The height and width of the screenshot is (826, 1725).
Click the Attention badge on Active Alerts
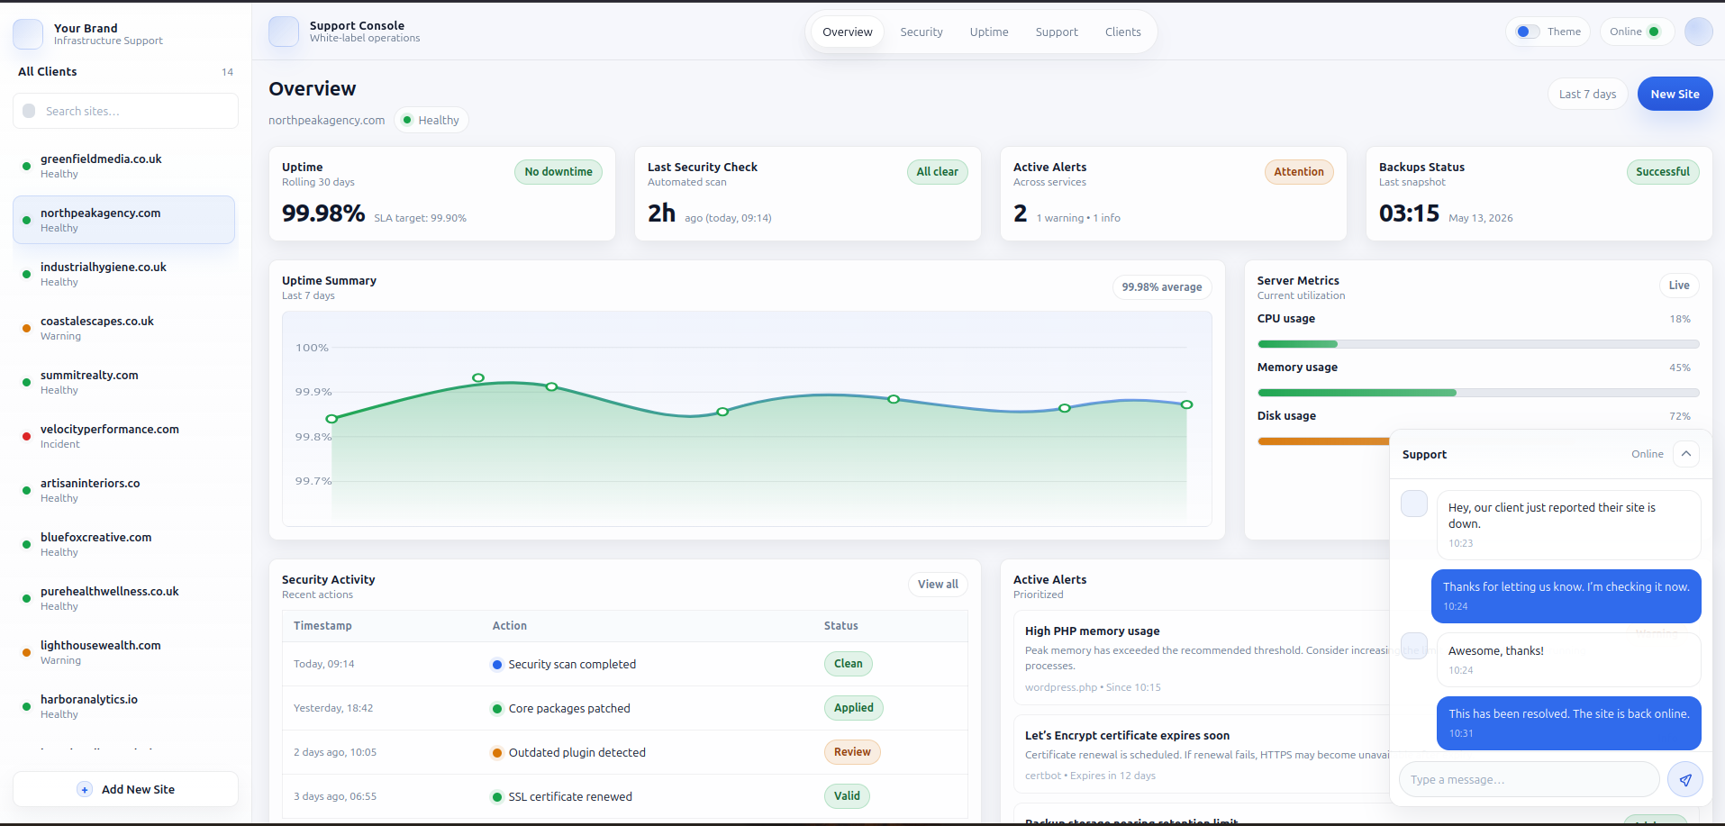tap(1299, 172)
